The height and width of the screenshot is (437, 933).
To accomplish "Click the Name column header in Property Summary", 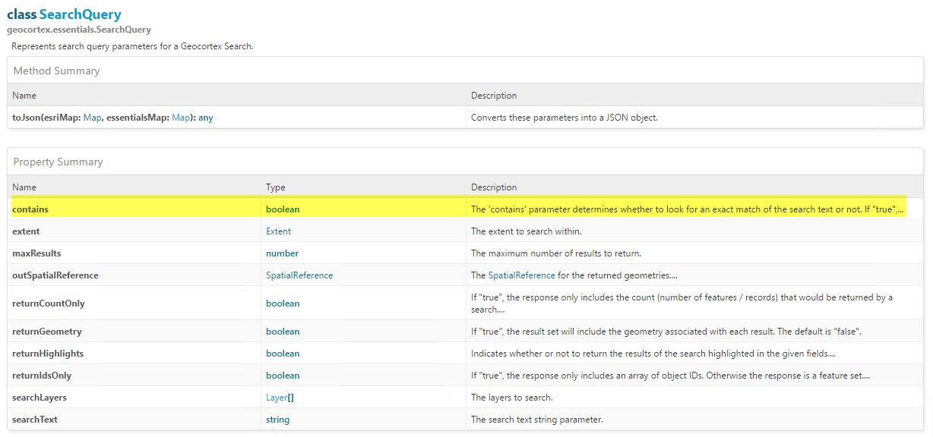I will click(x=24, y=187).
